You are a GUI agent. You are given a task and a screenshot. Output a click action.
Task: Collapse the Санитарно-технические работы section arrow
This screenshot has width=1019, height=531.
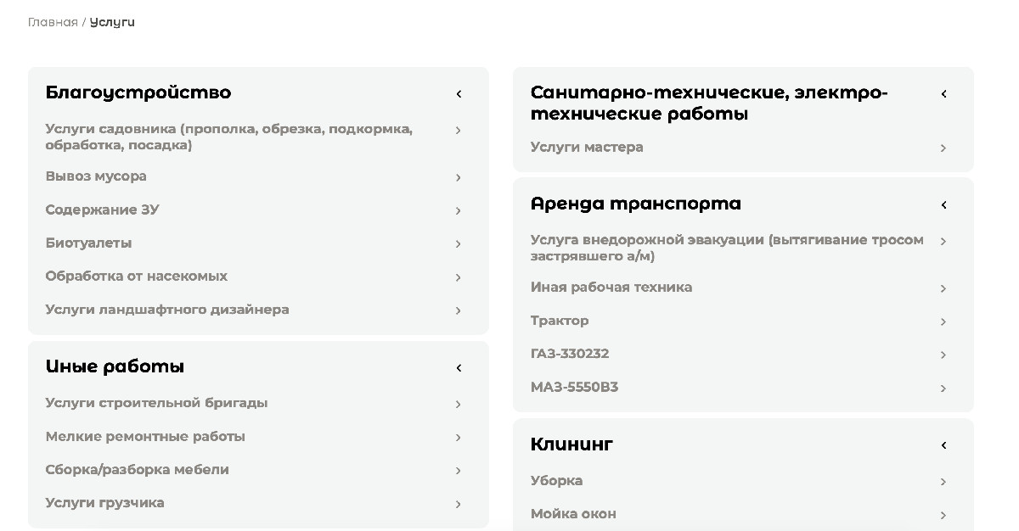[943, 94]
